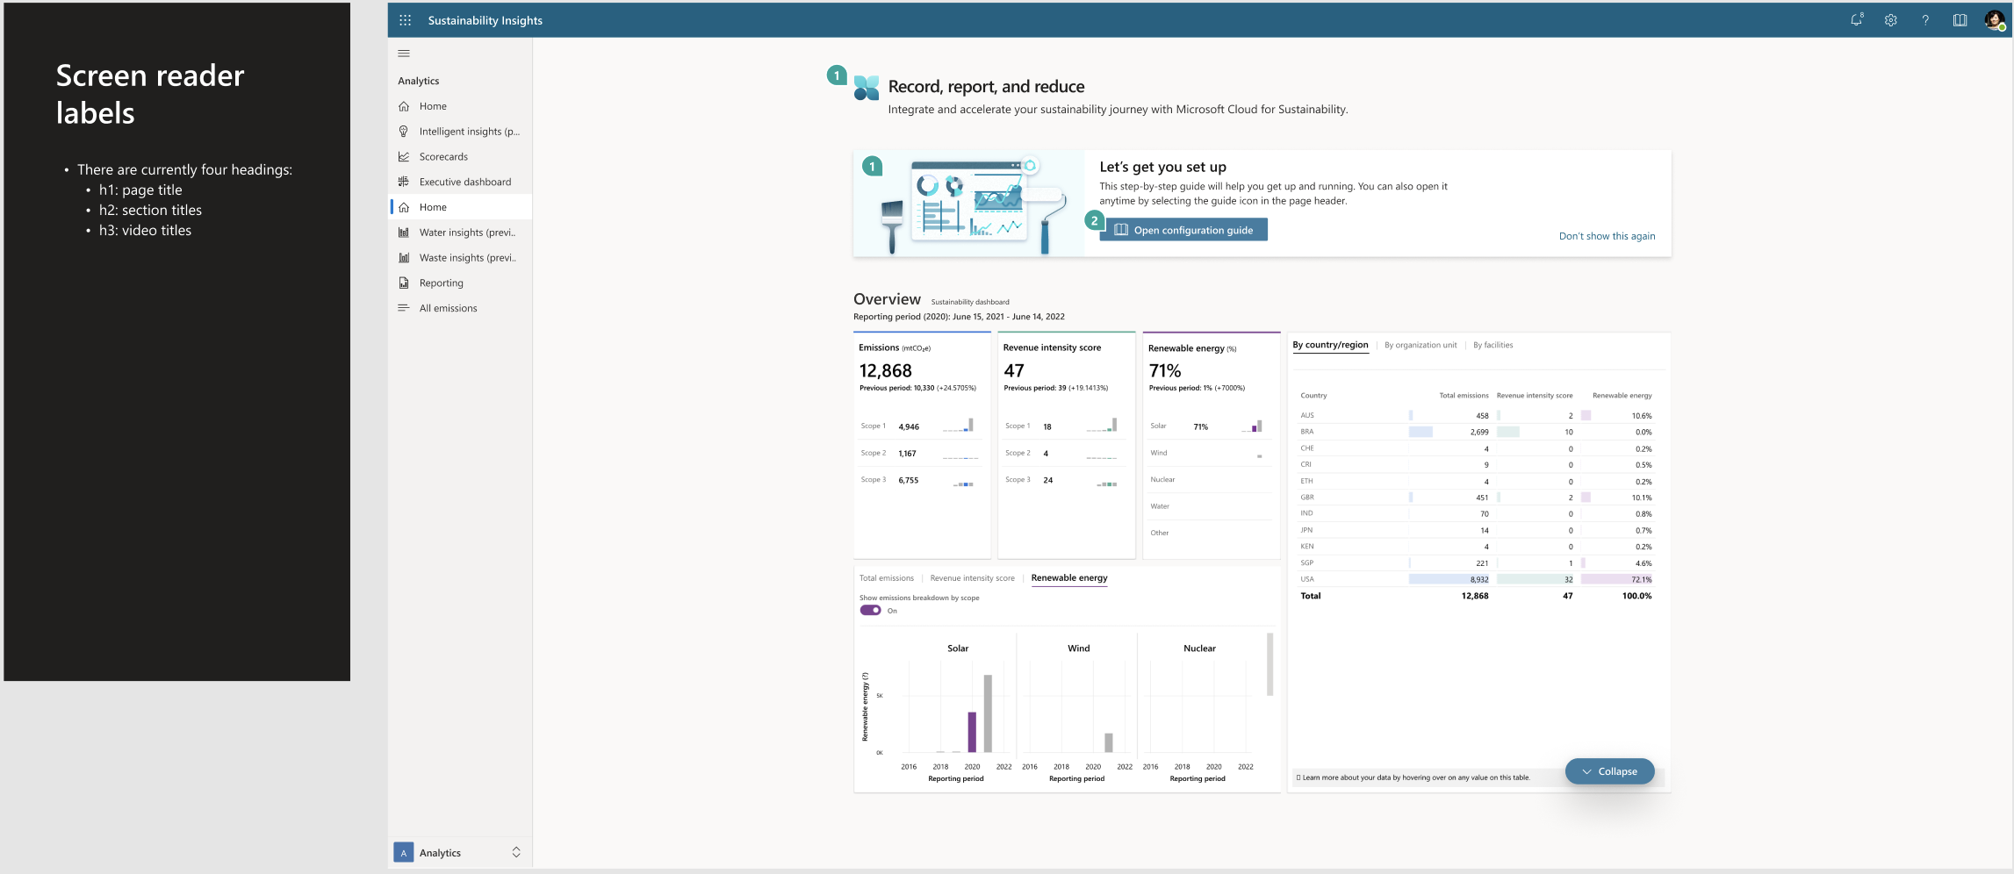The height and width of the screenshot is (874, 2014).
Task: Open Water insights (preview) page
Action: click(x=460, y=233)
